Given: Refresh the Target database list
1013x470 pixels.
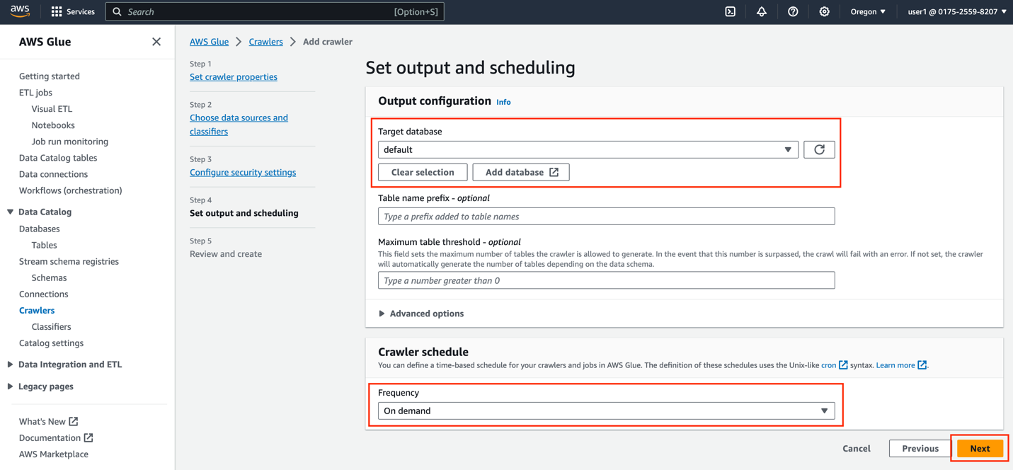Looking at the screenshot, I should pyautogui.click(x=819, y=149).
